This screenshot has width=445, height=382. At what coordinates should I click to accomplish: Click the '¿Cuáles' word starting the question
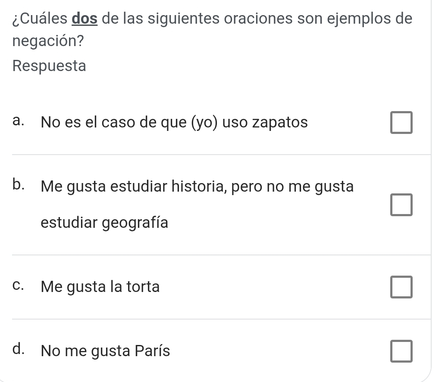[40, 19]
